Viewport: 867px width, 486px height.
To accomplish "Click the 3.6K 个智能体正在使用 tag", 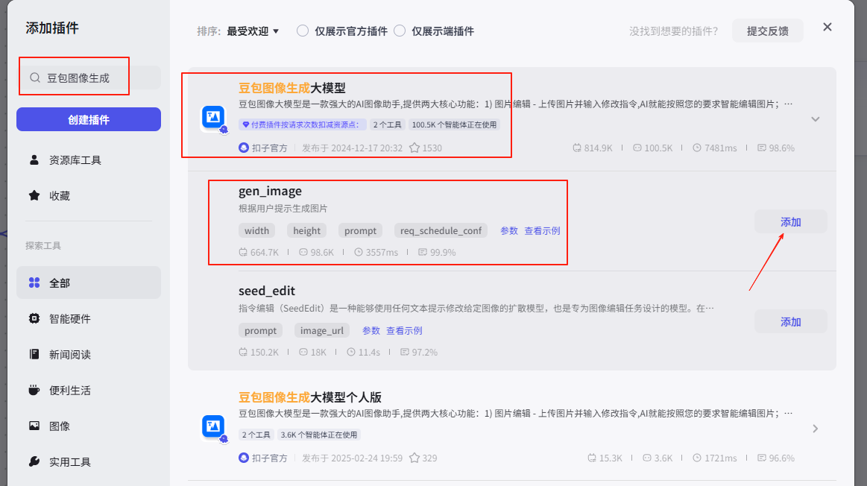I will pos(319,435).
